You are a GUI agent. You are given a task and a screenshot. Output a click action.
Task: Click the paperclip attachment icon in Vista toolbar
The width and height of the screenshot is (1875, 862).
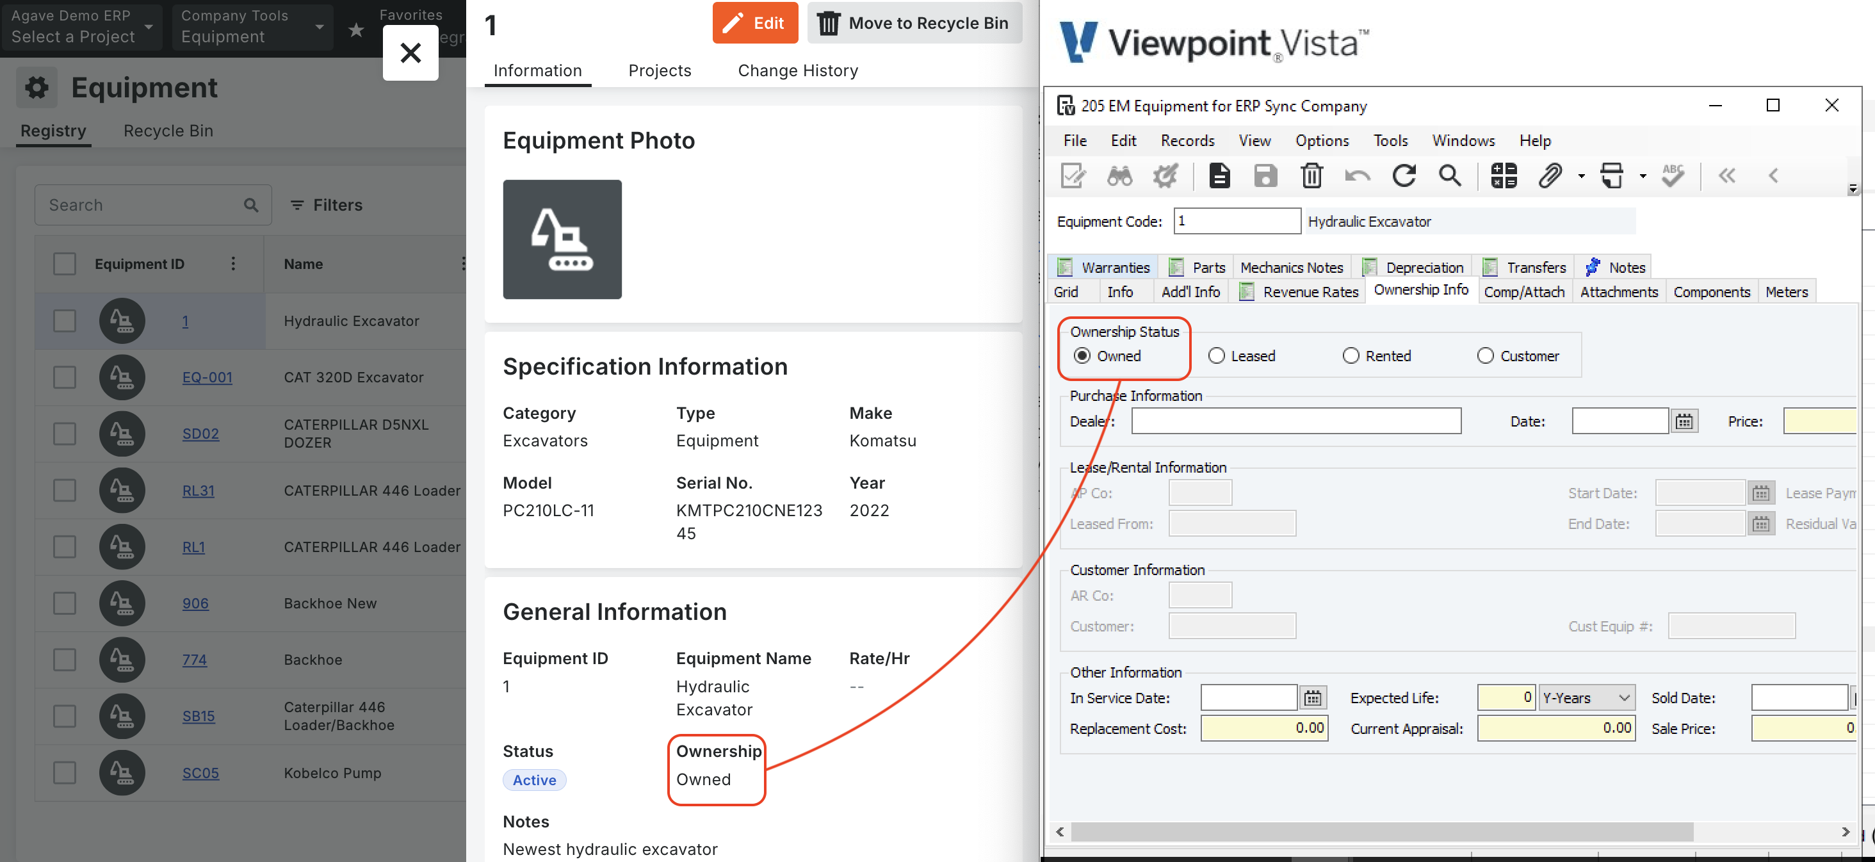(1550, 175)
